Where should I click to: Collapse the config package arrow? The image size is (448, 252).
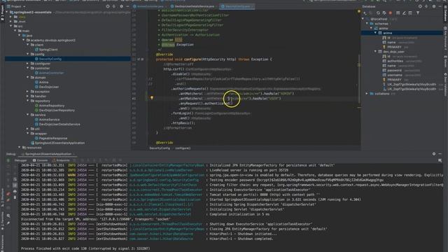tap(28, 54)
